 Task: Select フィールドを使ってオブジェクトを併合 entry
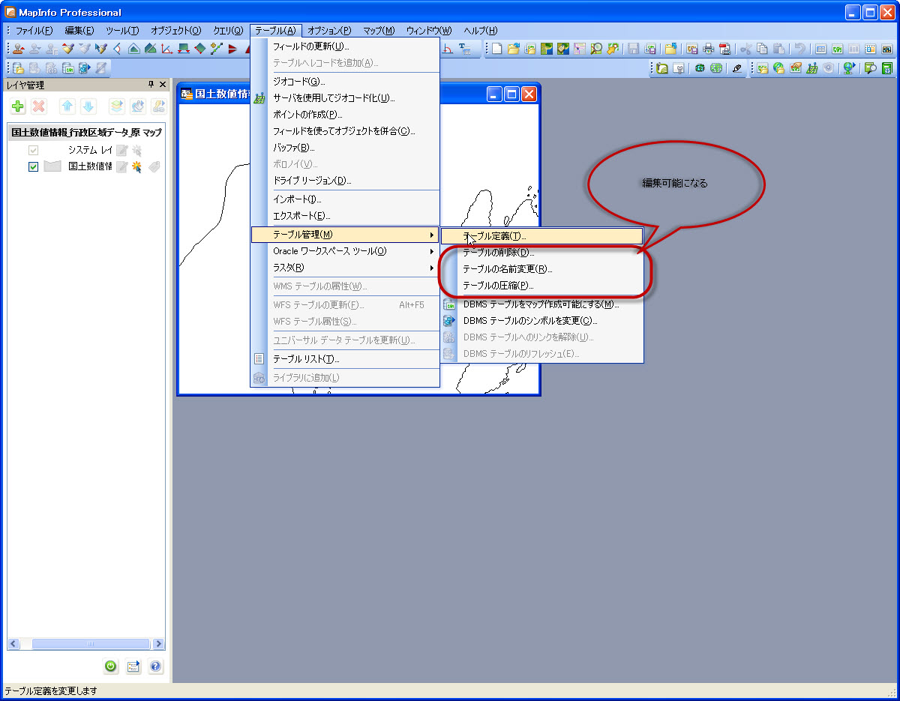pyautogui.click(x=345, y=130)
